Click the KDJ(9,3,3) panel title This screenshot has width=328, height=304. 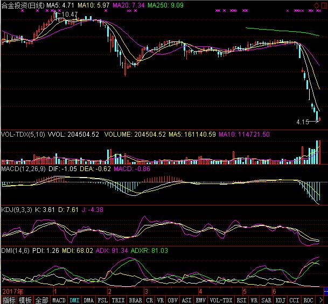pyautogui.click(x=17, y=209)
